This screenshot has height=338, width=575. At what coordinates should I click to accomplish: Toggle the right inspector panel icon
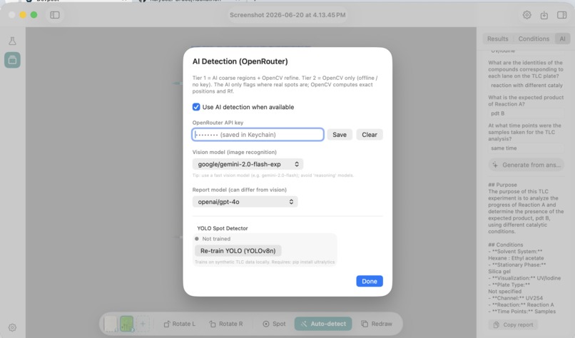click(561, 15)
